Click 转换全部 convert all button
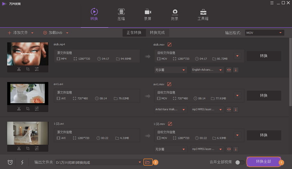 263,161
